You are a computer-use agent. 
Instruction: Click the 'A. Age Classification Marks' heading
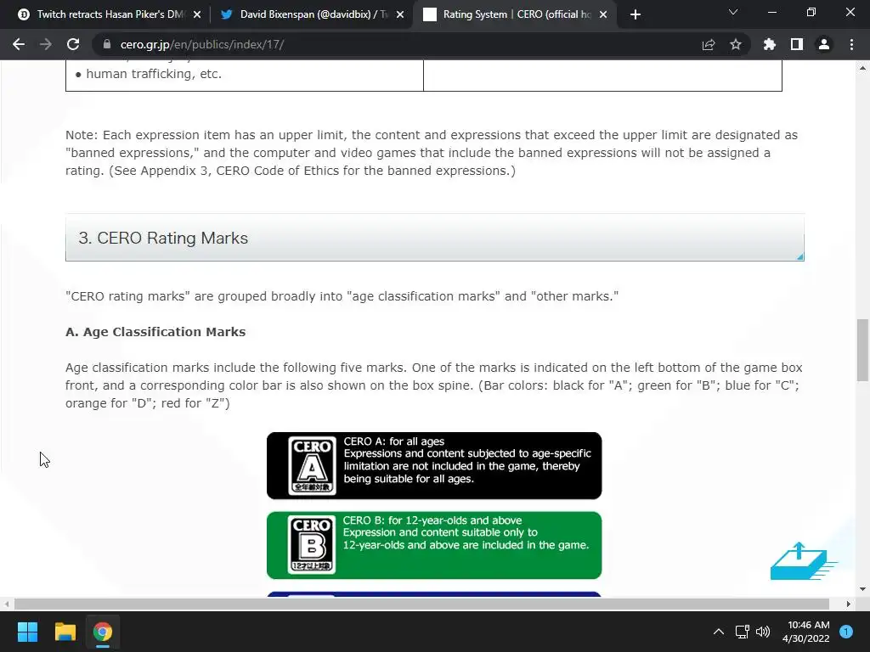155,332
